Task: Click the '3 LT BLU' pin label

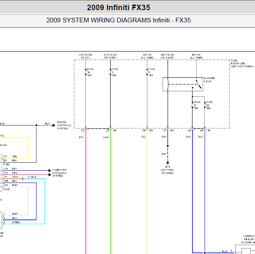Action: click(x=12, y=222)
